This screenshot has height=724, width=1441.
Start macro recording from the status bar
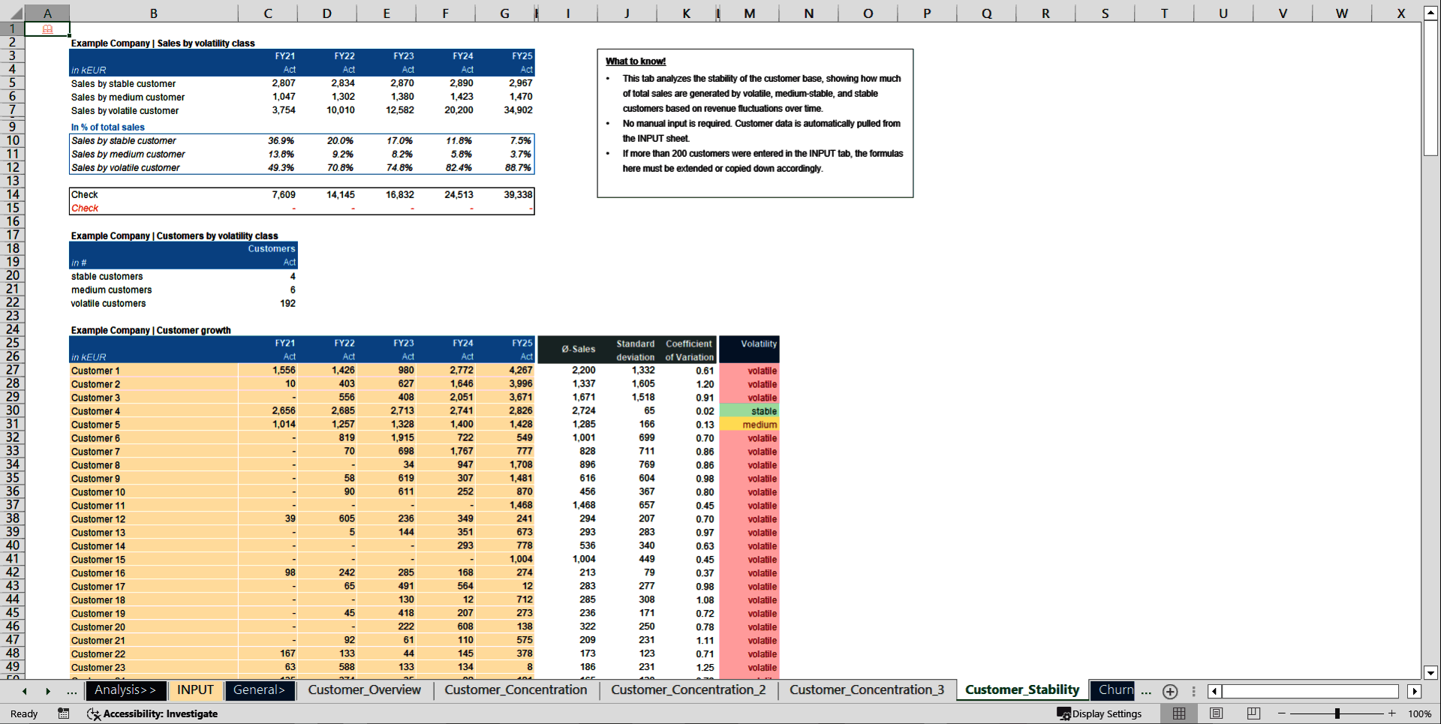(x=64, y=713)
